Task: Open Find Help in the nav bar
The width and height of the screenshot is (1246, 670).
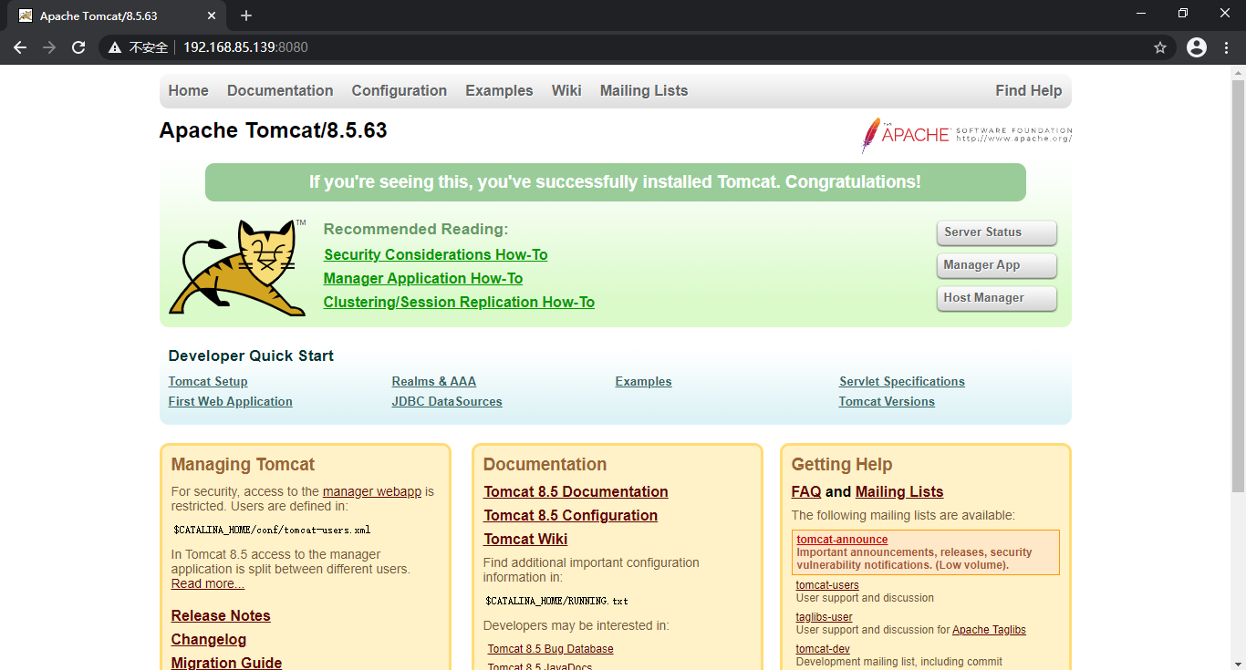Action: 1029,90
